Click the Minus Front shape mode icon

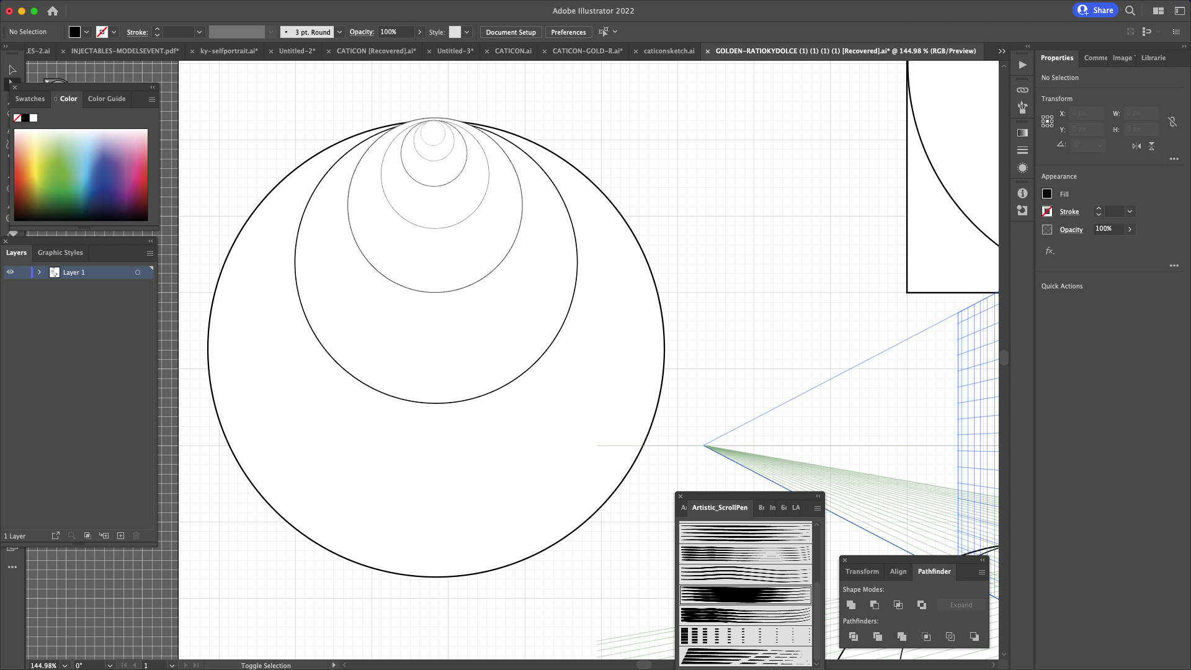click(x=875, y=605)
